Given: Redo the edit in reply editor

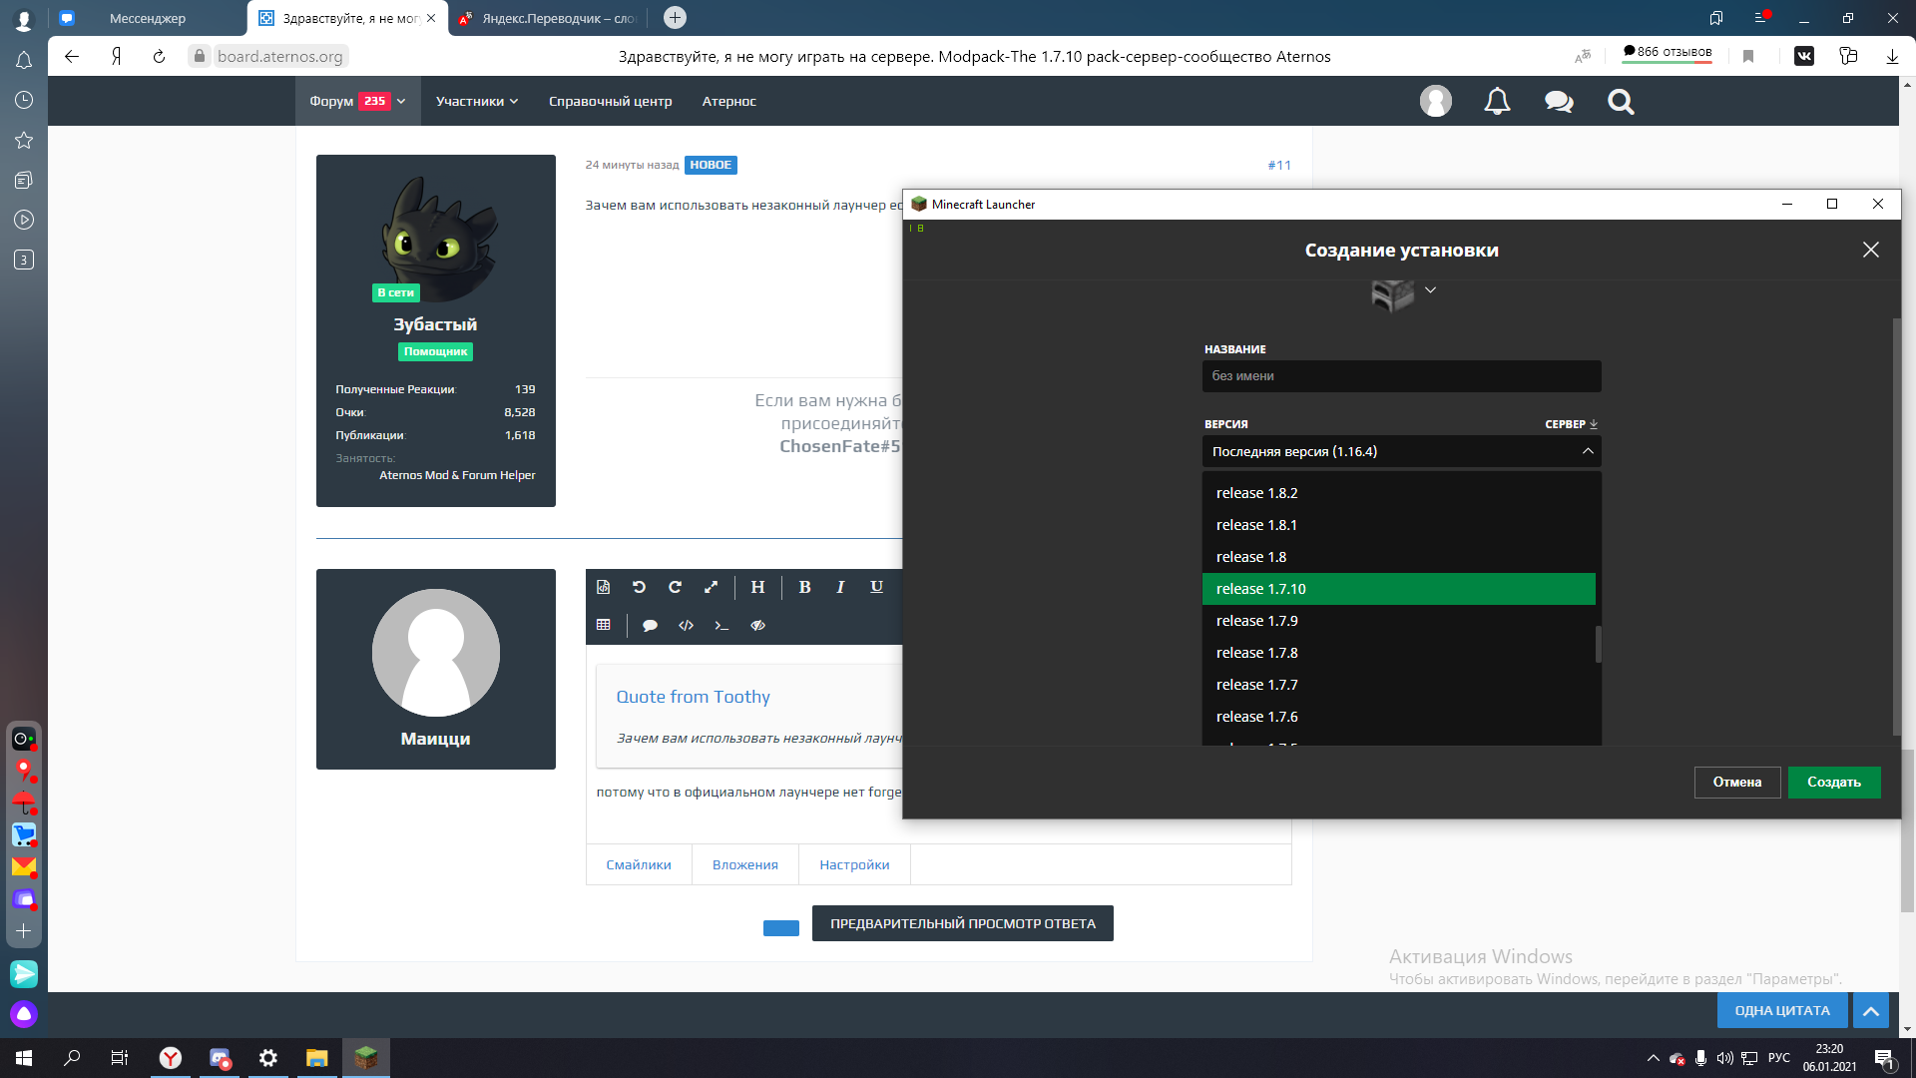Looking at the screenshot, I should coord(675,587).
